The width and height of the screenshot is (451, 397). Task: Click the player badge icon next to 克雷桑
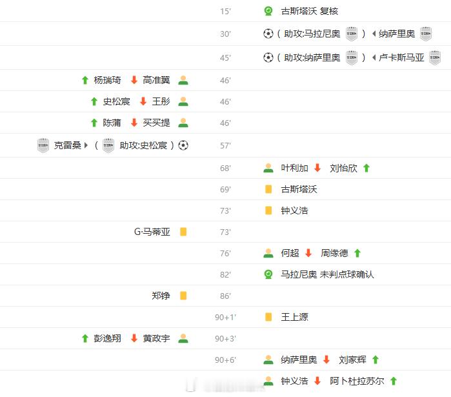[43, 146]
